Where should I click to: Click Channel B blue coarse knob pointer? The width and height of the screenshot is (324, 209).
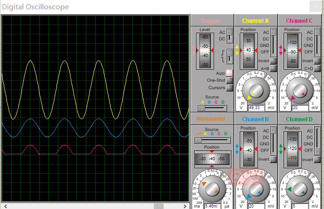[249, 196]
